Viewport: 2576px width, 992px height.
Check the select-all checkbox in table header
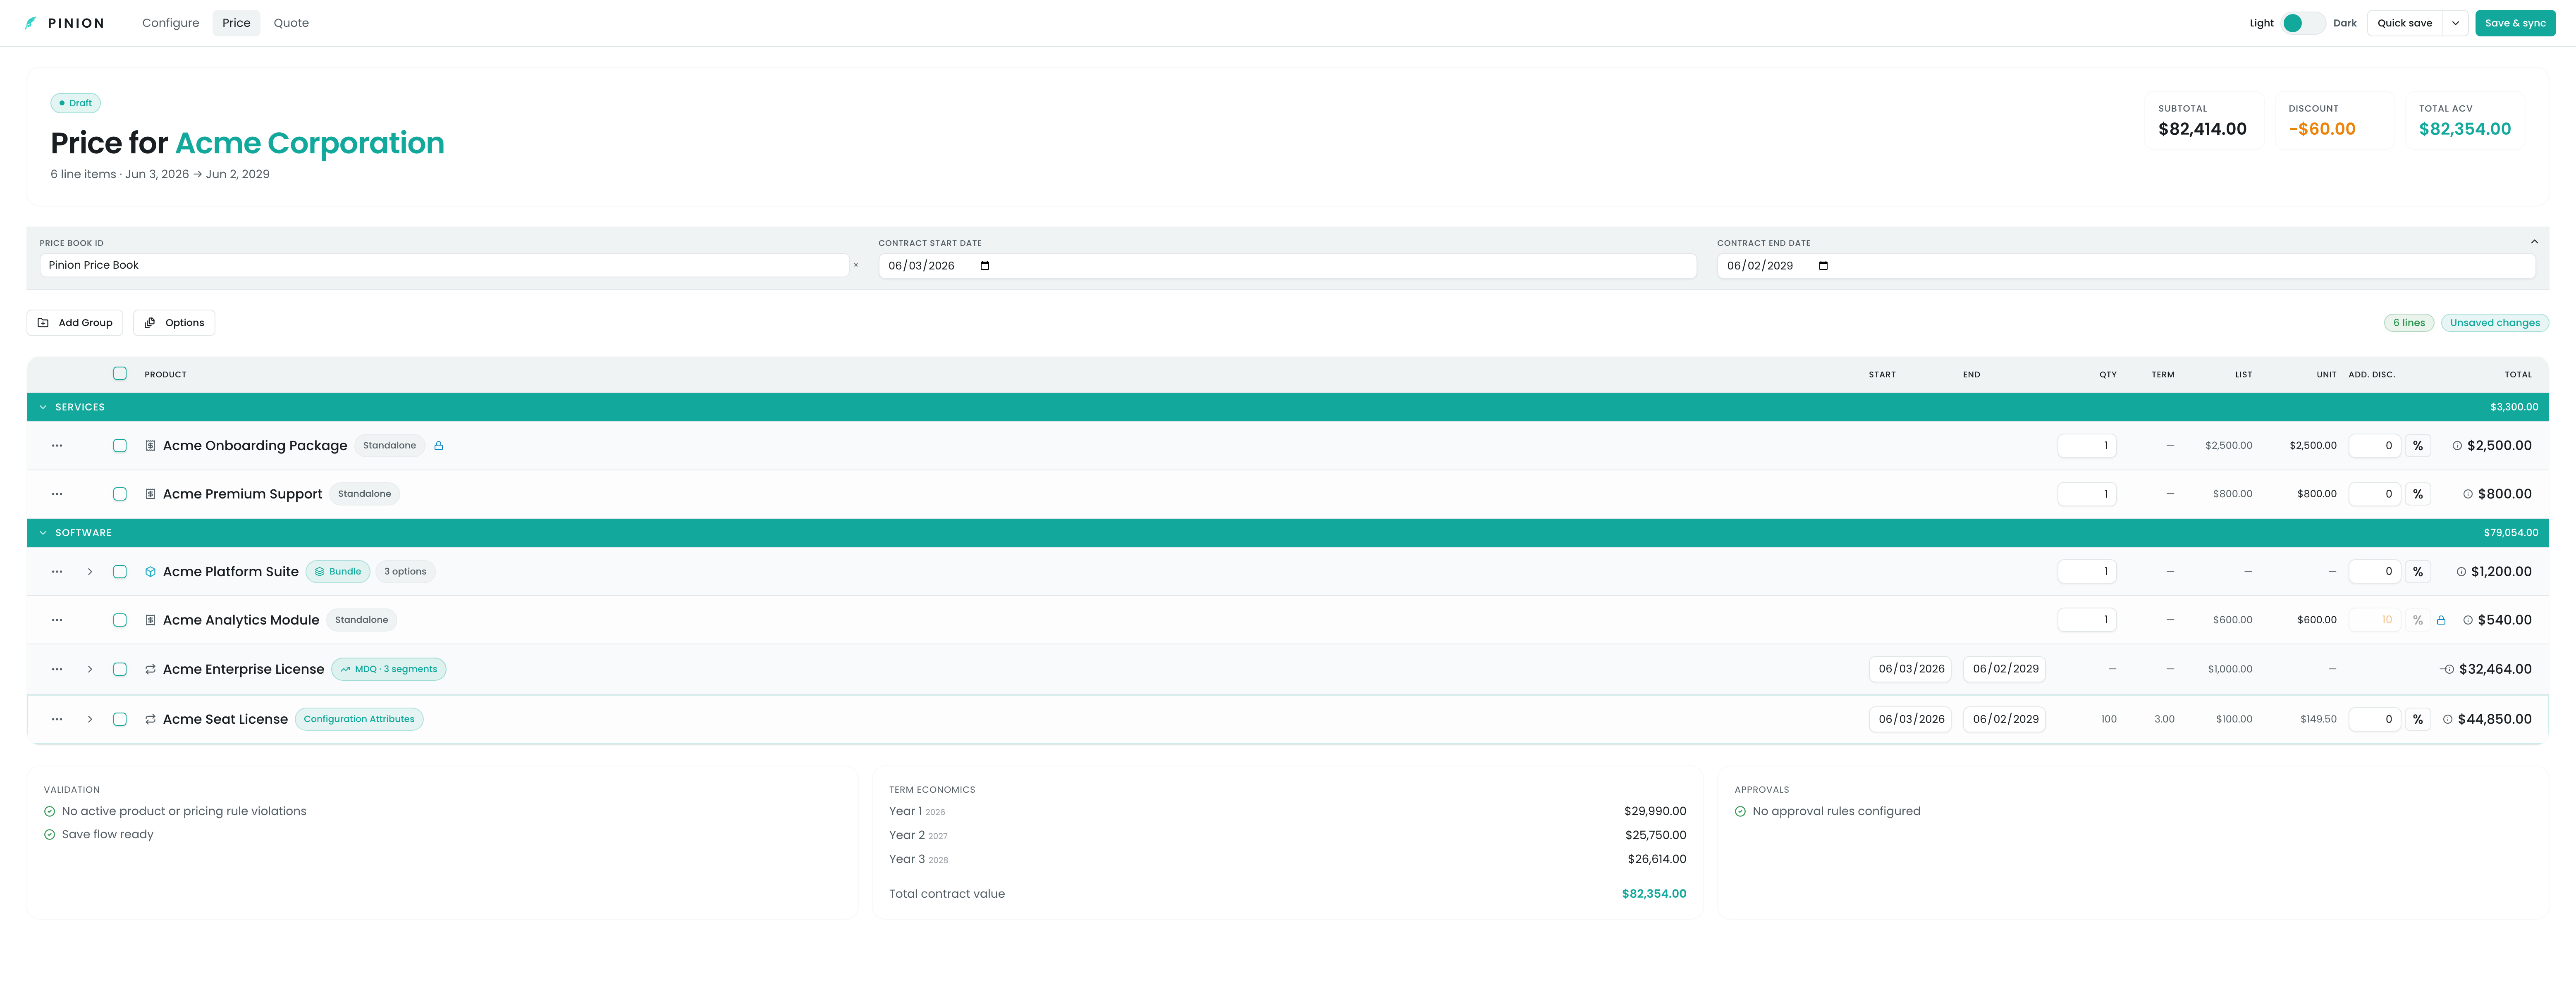(x=120, y=373)
